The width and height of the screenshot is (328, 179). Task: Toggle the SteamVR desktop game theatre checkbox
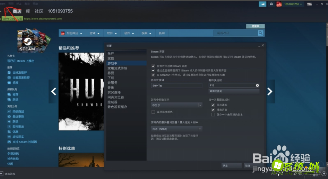click(x=153, y=75)
